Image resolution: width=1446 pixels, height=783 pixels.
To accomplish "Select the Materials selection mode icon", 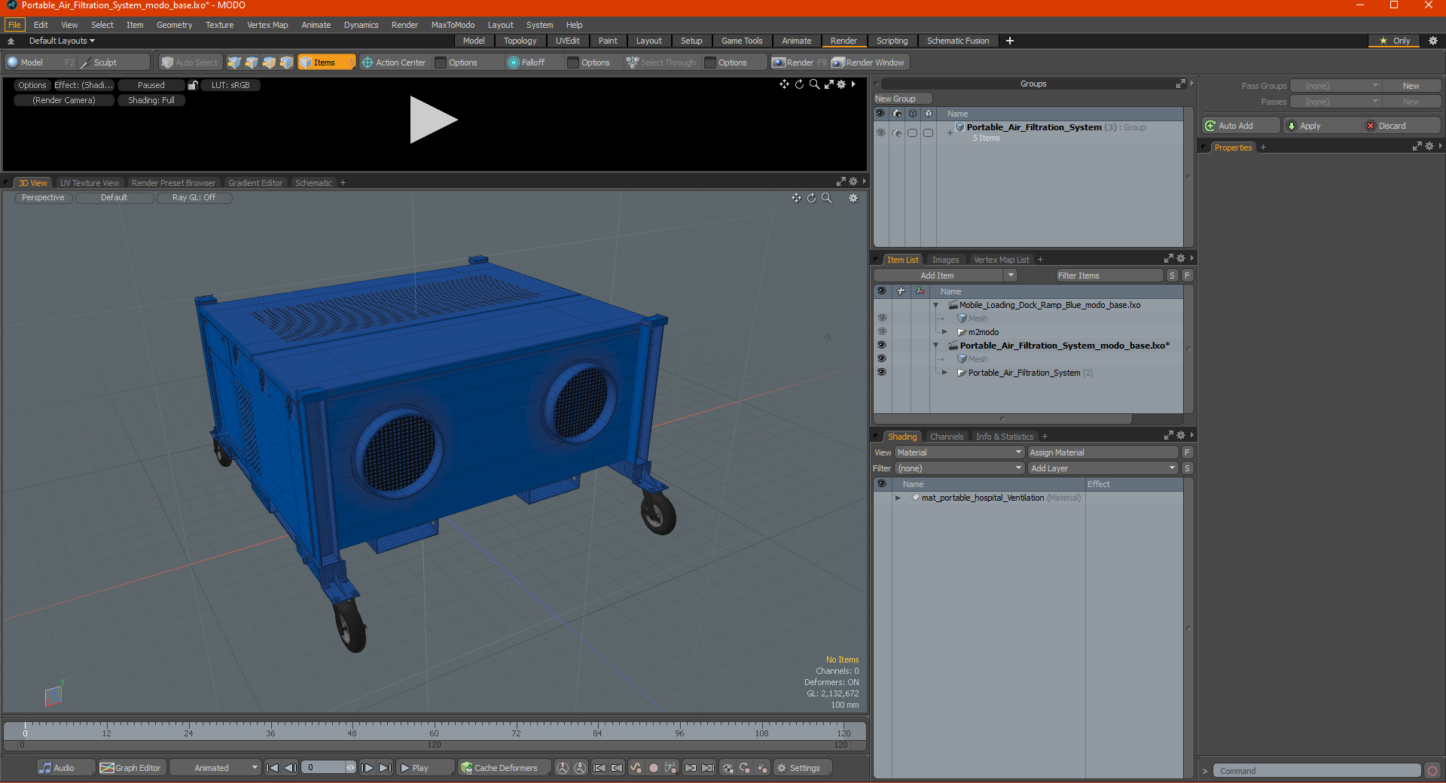I will [x=286, y=62].
